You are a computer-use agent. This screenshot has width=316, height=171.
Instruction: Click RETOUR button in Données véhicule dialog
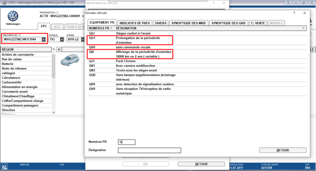(x=283, y=150)
